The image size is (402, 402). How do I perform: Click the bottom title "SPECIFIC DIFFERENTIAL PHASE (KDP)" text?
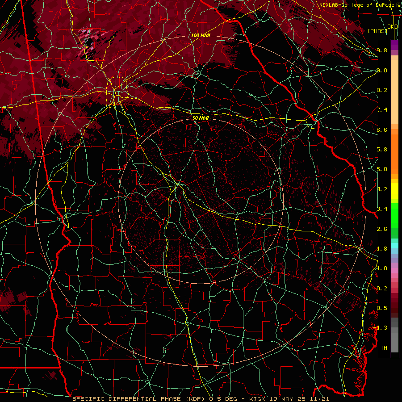coord(139,399)
